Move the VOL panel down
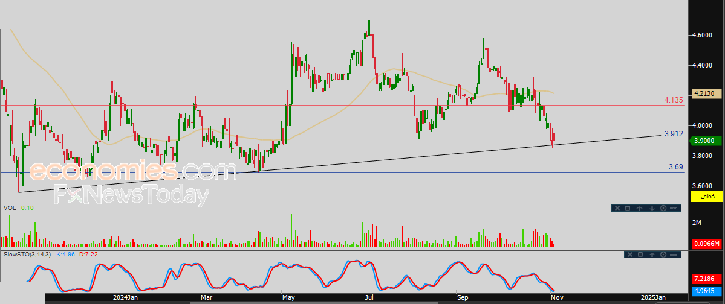Viewport: 725px width, 304px height. [651, 208]
